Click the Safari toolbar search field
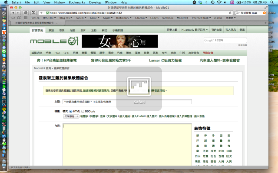 click(x=251, y=13)
